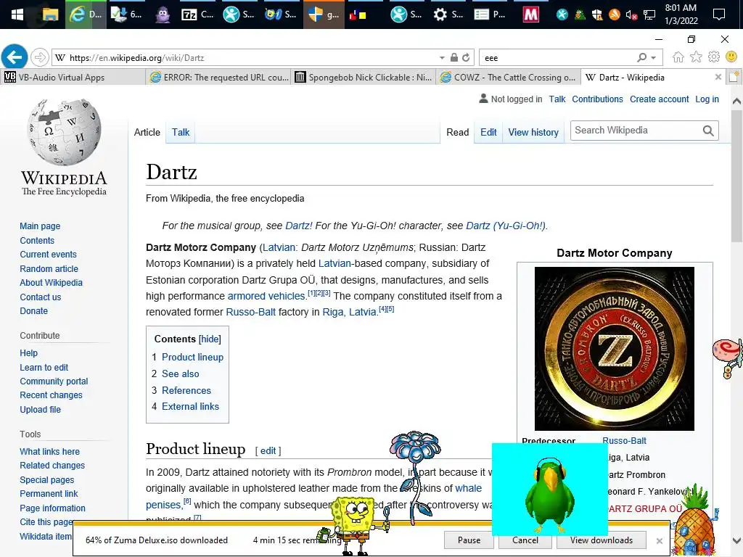Open the 7-Zip taskbar window

click(x=197, y=15)
